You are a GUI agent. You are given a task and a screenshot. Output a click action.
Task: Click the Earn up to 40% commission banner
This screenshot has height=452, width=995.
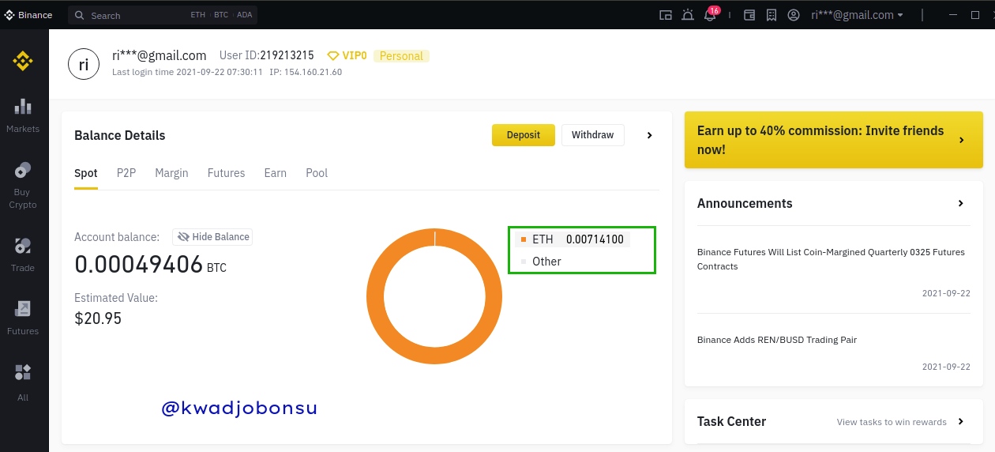pos(834,140)
